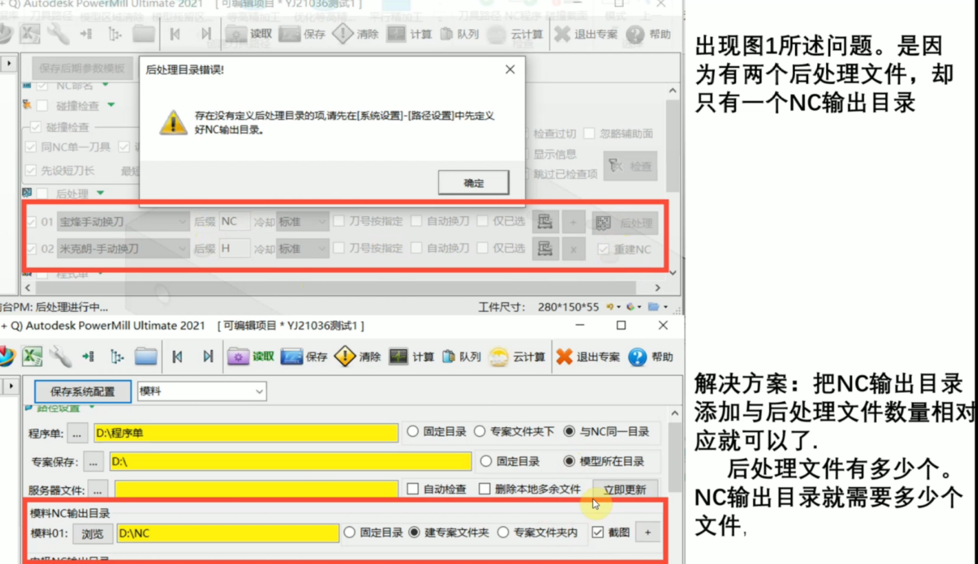Open dropdown arrow beside status bar folder icon
Viewport: 978px width, 564px height.
[x=665, y=307]
